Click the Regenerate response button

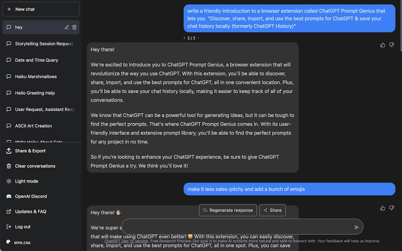click(228, 210)
